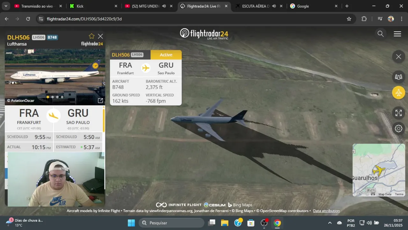Switch to the cockpit view icon

398,77
